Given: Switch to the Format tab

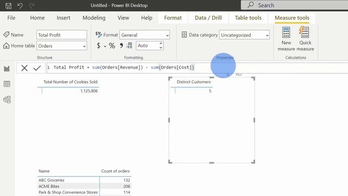Looking at the screenshot, I should tap(173, 18).
